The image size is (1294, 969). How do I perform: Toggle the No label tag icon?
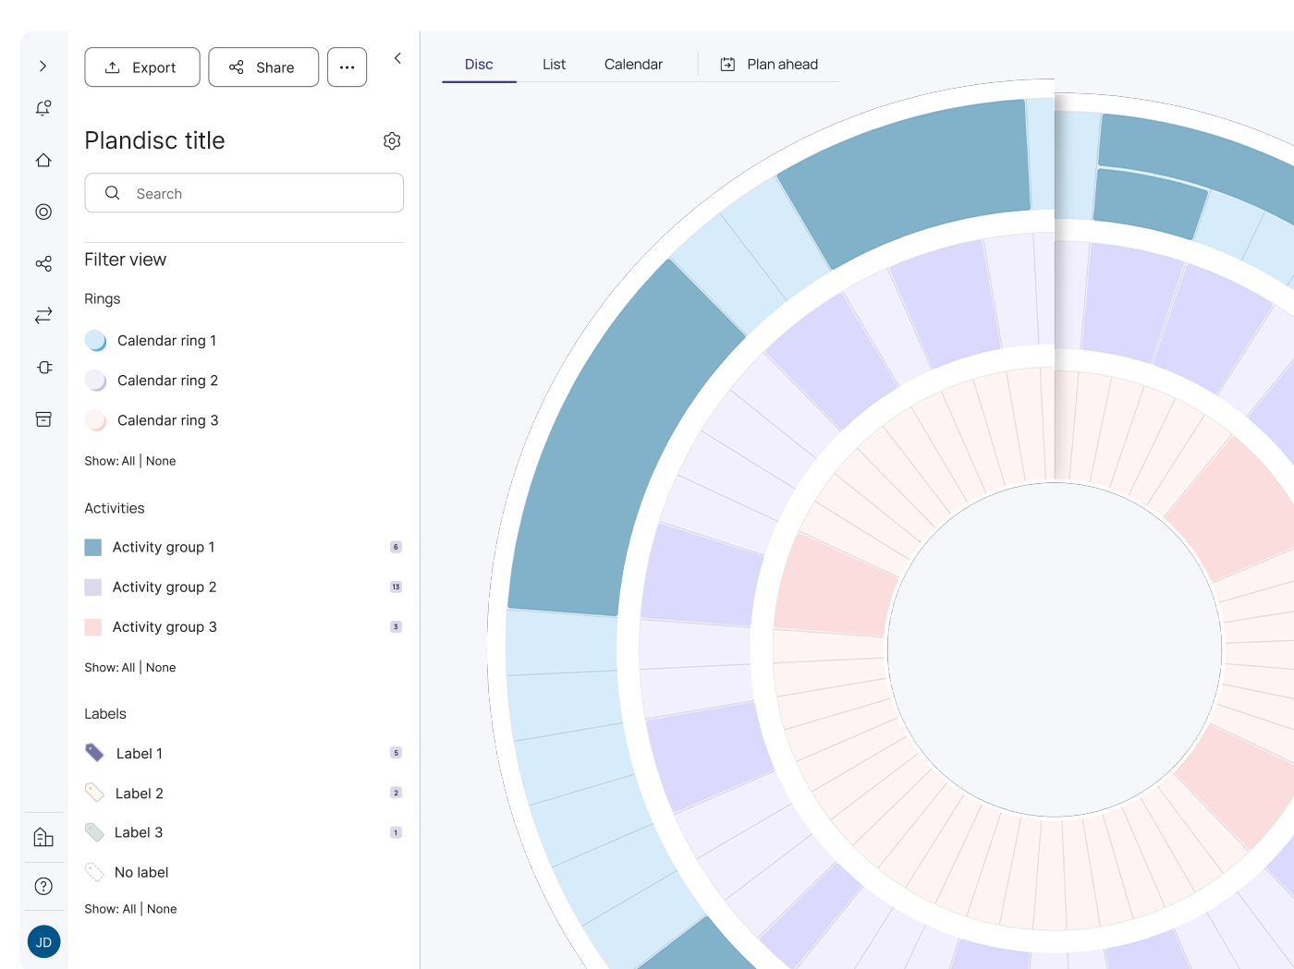point(94,872)
